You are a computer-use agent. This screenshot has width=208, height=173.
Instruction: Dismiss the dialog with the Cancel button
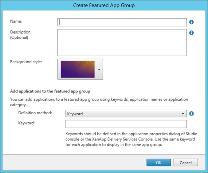coord(186,163)
